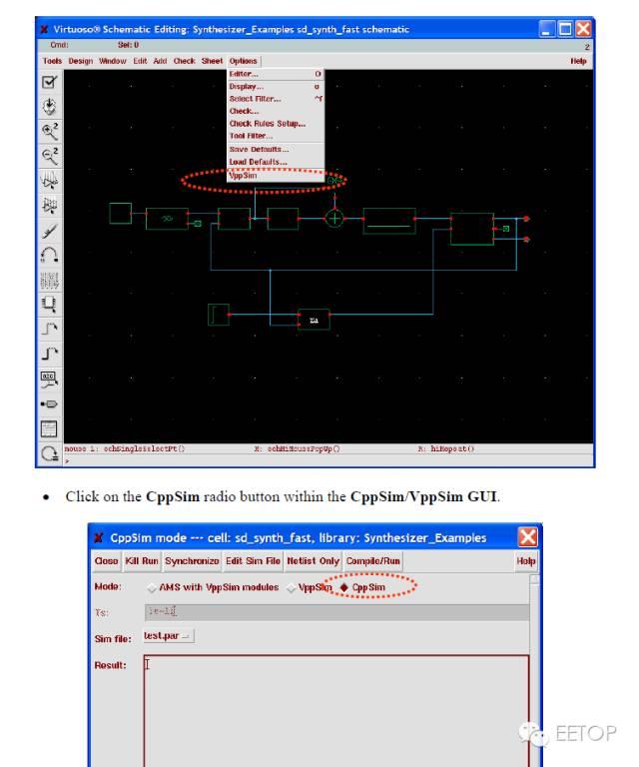Open the Check menu

185,61
